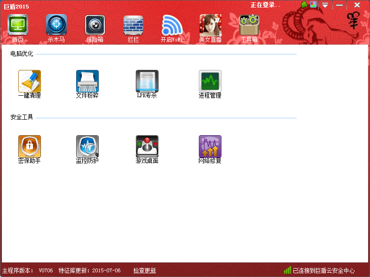Launch the 文件粉碎 file shredder tool
The height and width of the screenshot is (277, 370).
coord(87,81)
